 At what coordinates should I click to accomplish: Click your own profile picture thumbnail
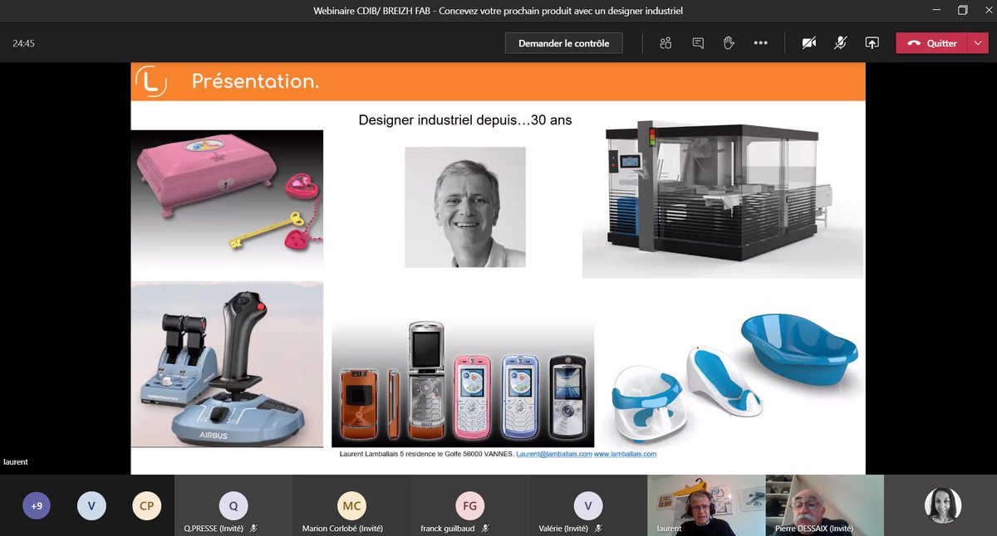point(943,505)
